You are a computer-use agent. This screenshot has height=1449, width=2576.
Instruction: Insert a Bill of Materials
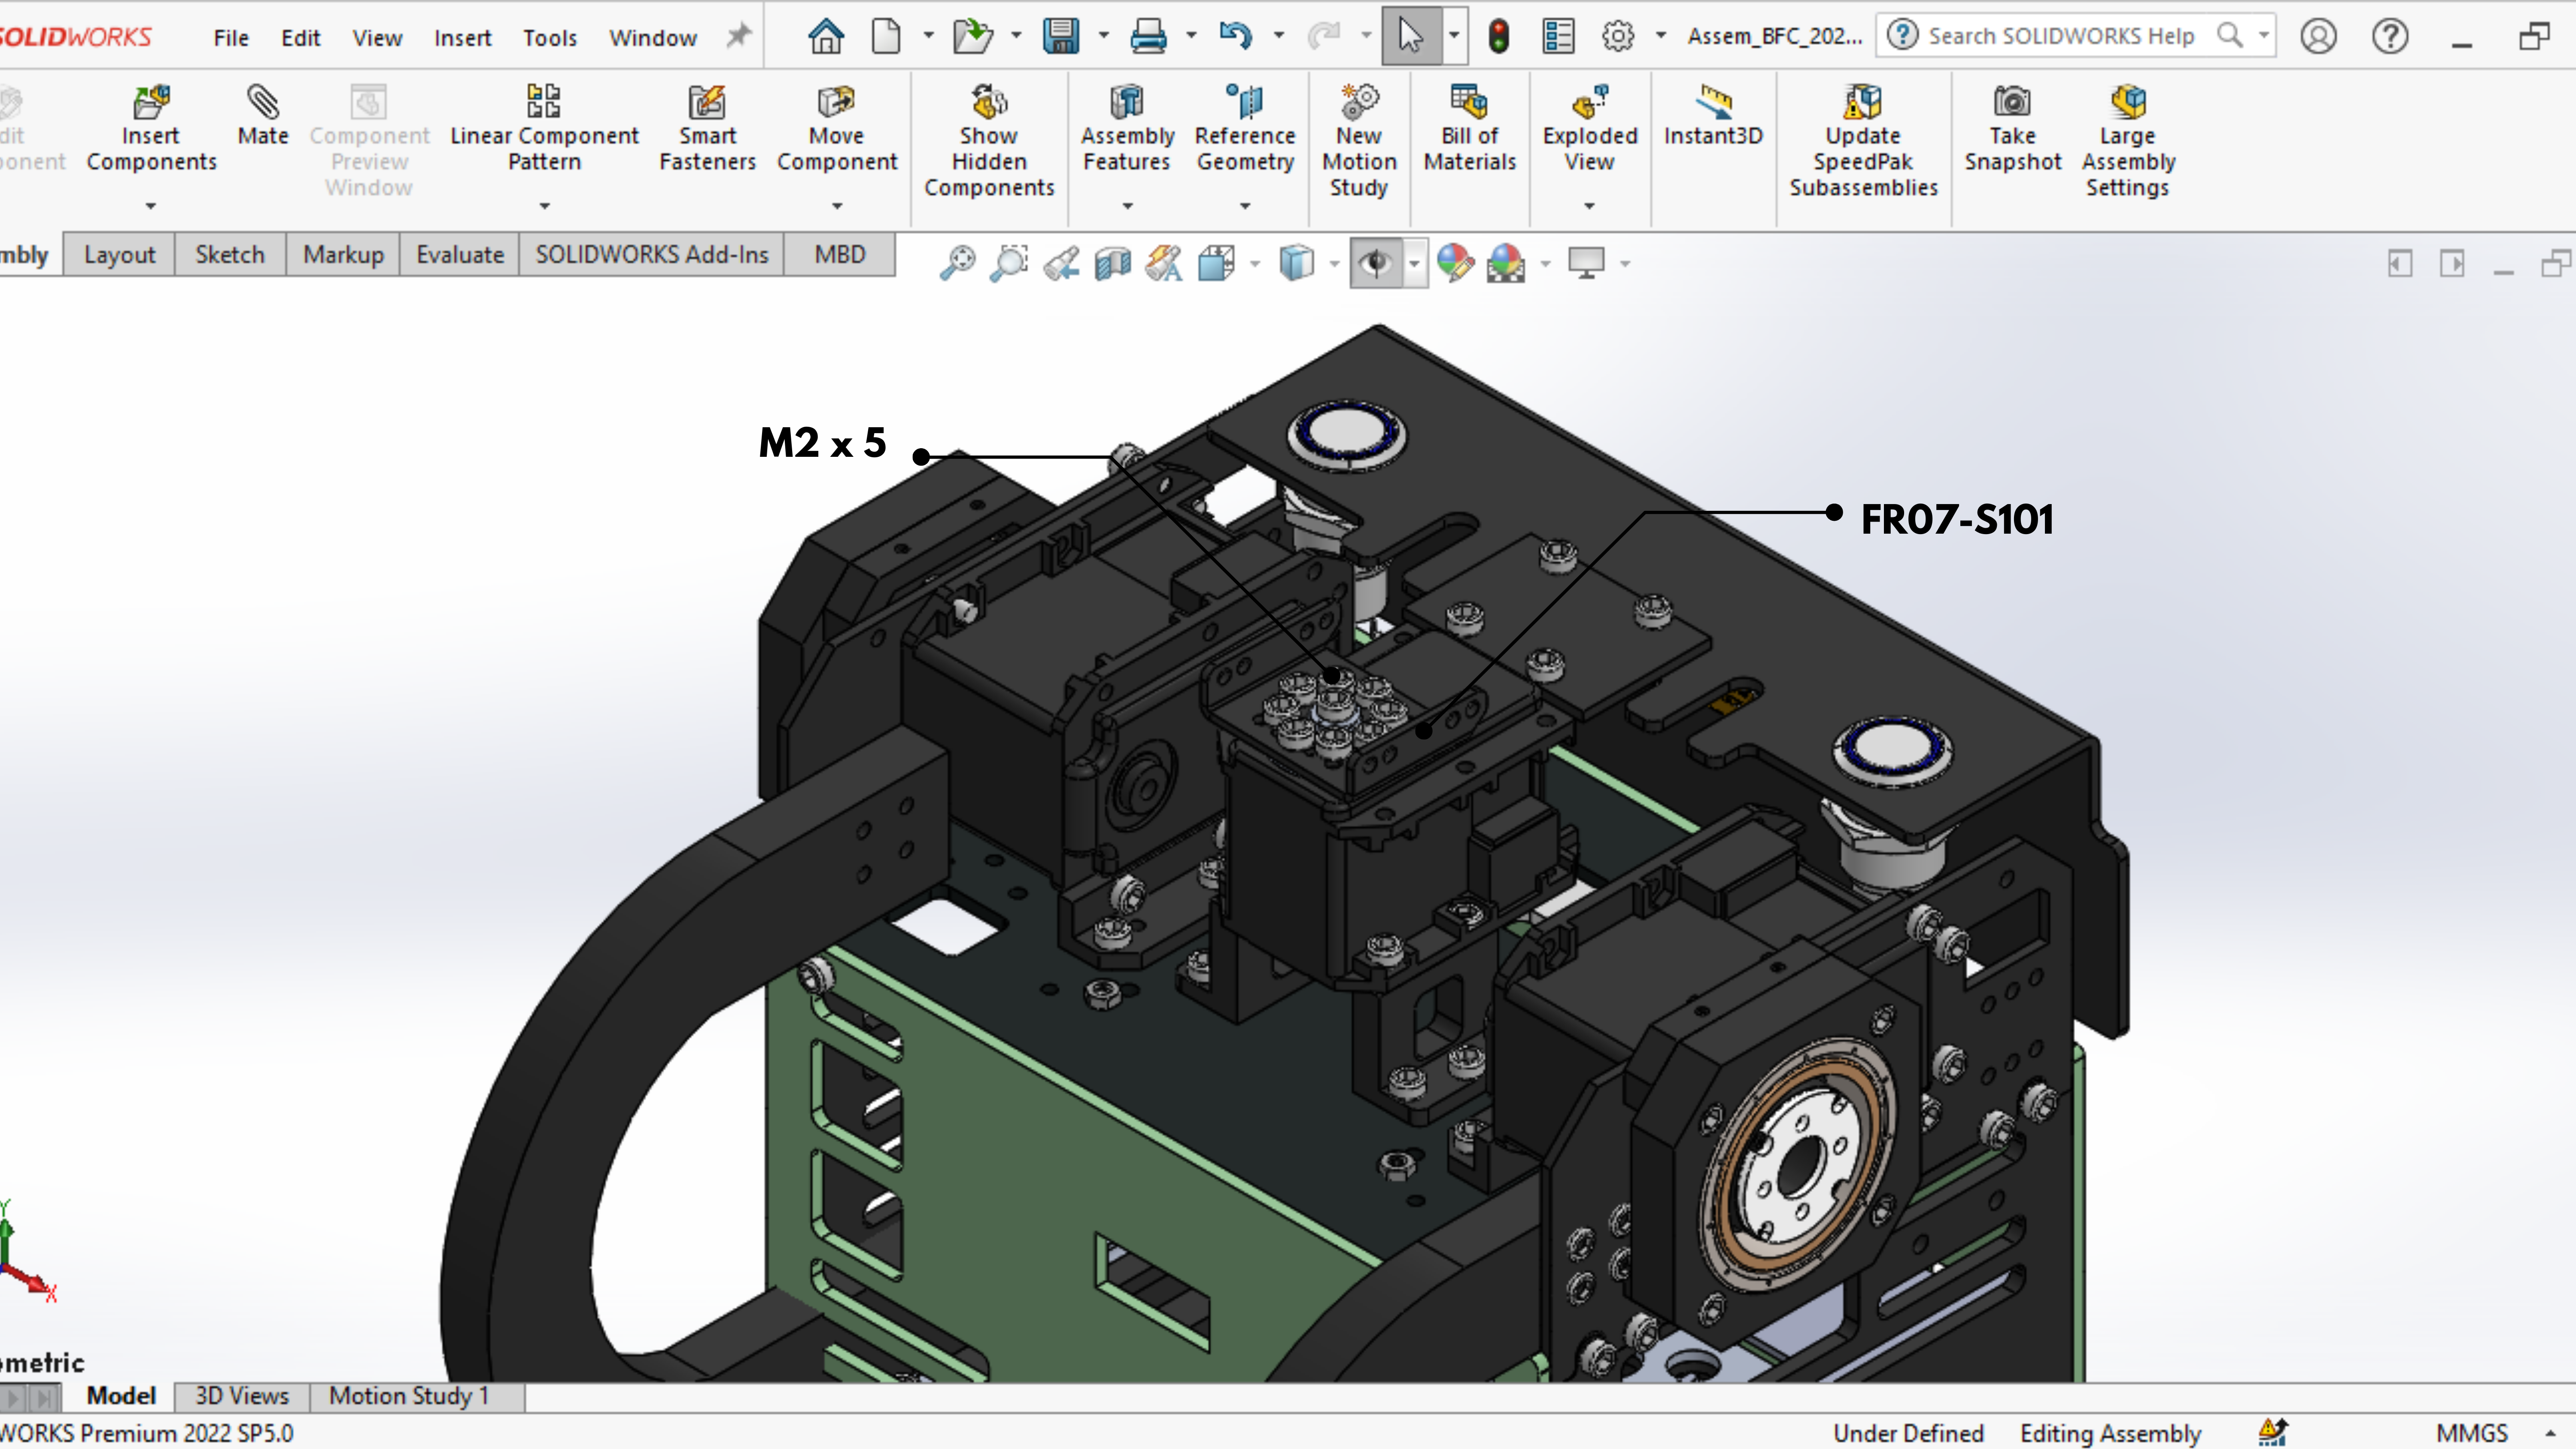(x=1469, y=101)
